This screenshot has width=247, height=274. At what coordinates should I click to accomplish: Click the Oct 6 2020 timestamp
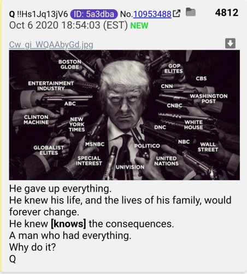click(68, 25)
